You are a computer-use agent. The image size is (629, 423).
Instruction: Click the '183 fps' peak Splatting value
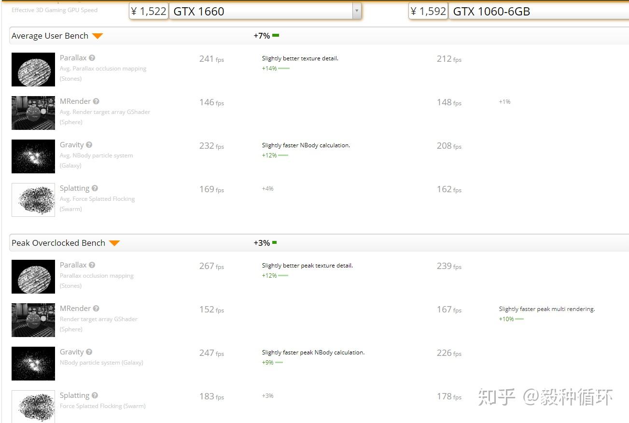click(211, 396)
